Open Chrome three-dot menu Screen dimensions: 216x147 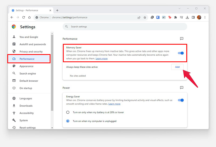point(205,17)
